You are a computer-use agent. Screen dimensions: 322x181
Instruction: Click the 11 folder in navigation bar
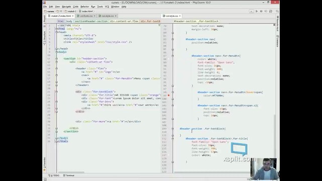pyautogui.click(x=59, y=11)
